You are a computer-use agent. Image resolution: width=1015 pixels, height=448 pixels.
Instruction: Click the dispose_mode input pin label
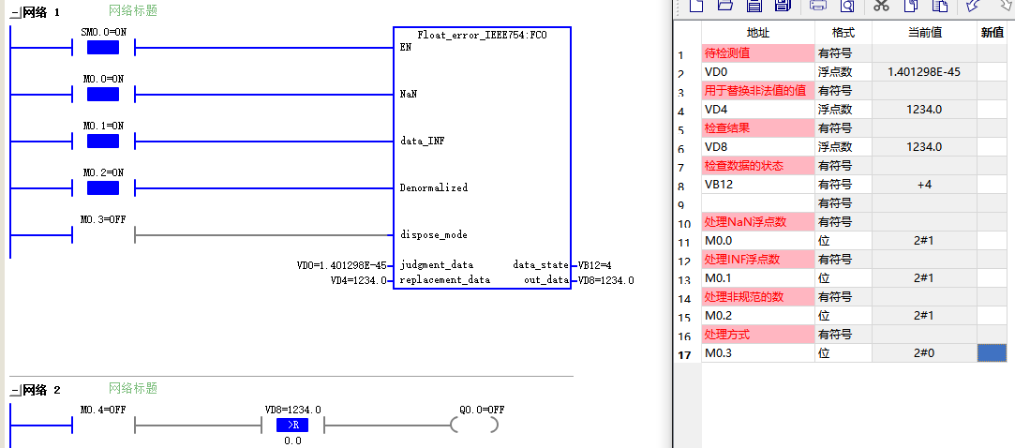pos(434,234)
